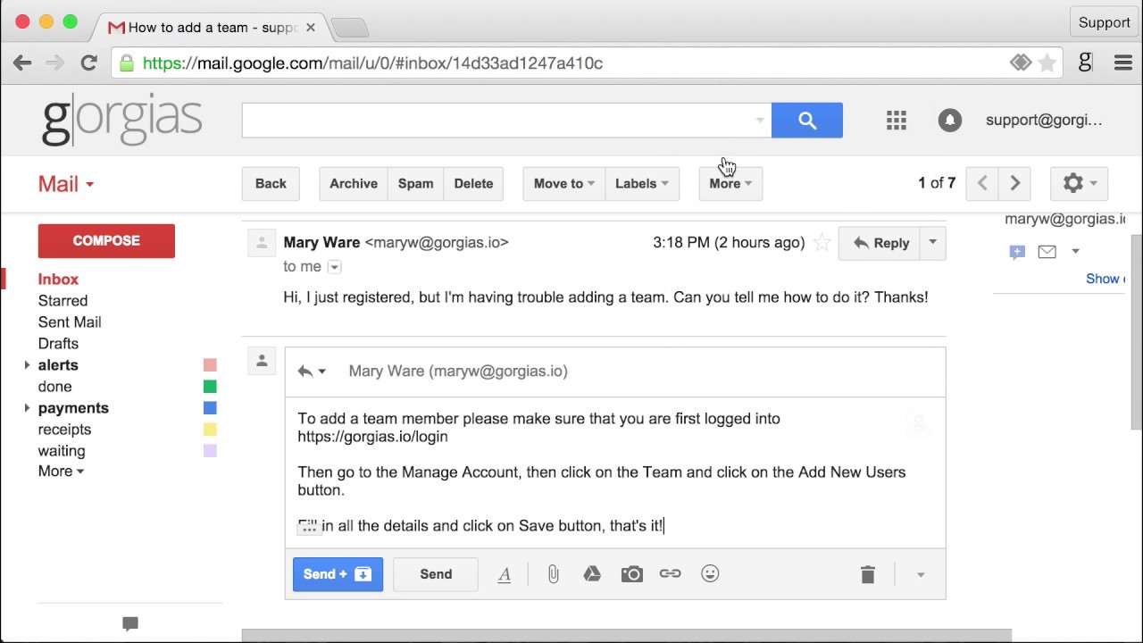Expand the recipient details under Mary Ware

(x=334, y=266)
